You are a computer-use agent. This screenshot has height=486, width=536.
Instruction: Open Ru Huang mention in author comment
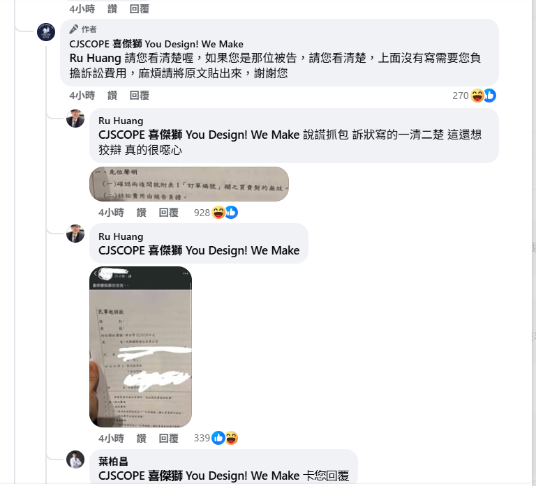point(95,58)
